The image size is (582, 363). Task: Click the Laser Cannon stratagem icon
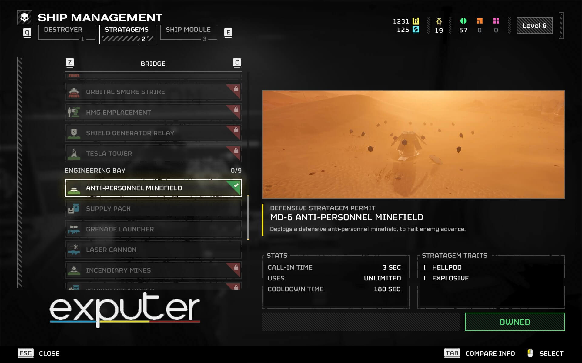(x=74, y=250)
